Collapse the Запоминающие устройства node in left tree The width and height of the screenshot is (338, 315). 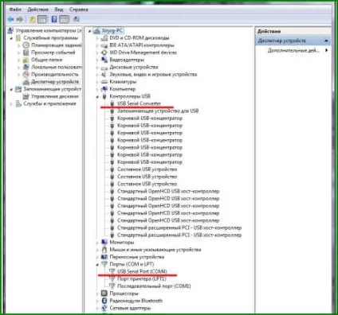pos(11,89)
